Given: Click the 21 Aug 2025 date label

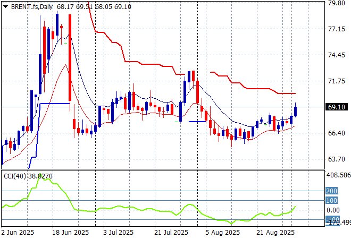Looking at the screenshot, I should click(x=275, y=233).
